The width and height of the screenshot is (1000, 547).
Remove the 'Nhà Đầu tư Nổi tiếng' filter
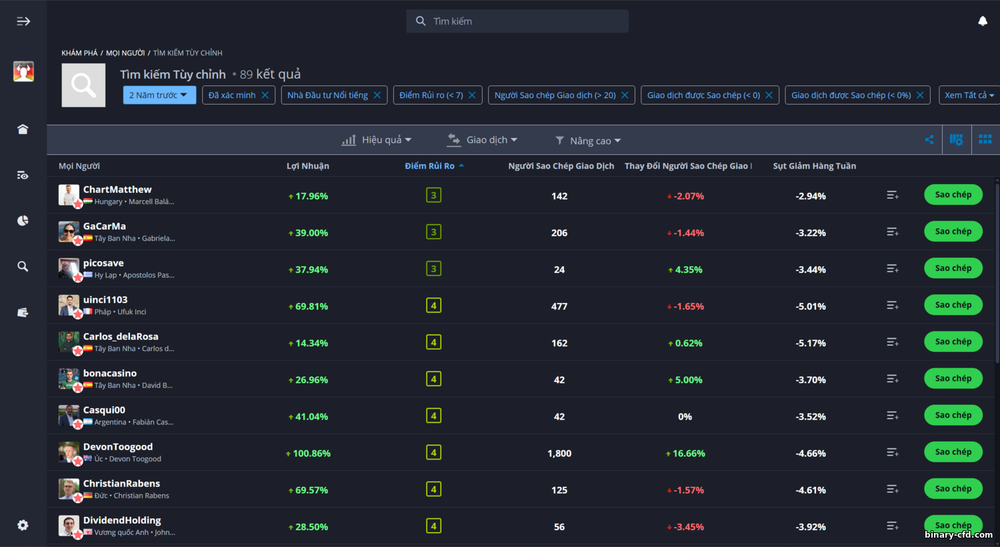[377, 95]
